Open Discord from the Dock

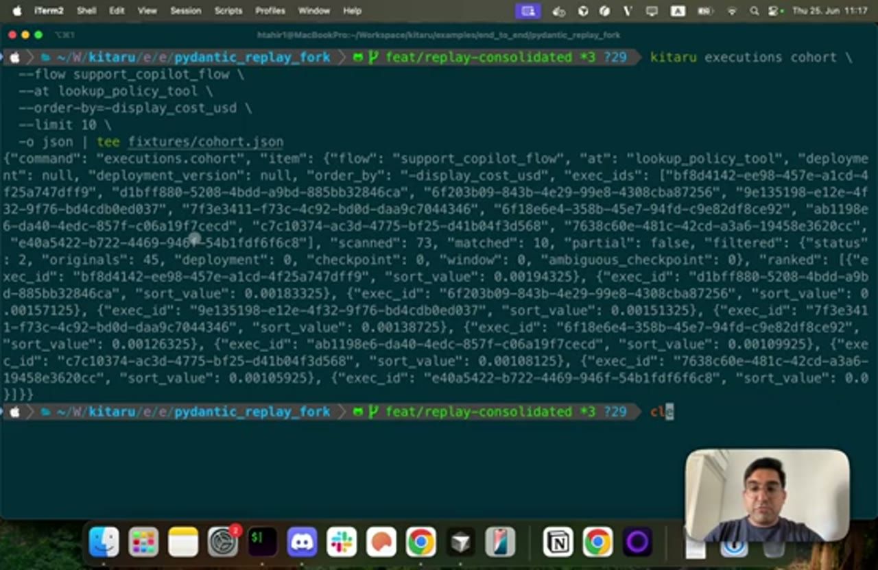[302, 543]
